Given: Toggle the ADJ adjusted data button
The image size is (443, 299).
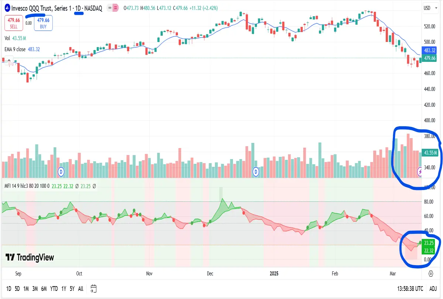Looking at the screenshot, I should pos(433,289).
